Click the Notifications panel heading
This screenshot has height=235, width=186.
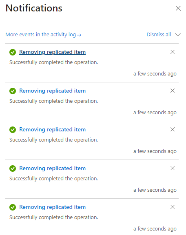tap(34, 8)
